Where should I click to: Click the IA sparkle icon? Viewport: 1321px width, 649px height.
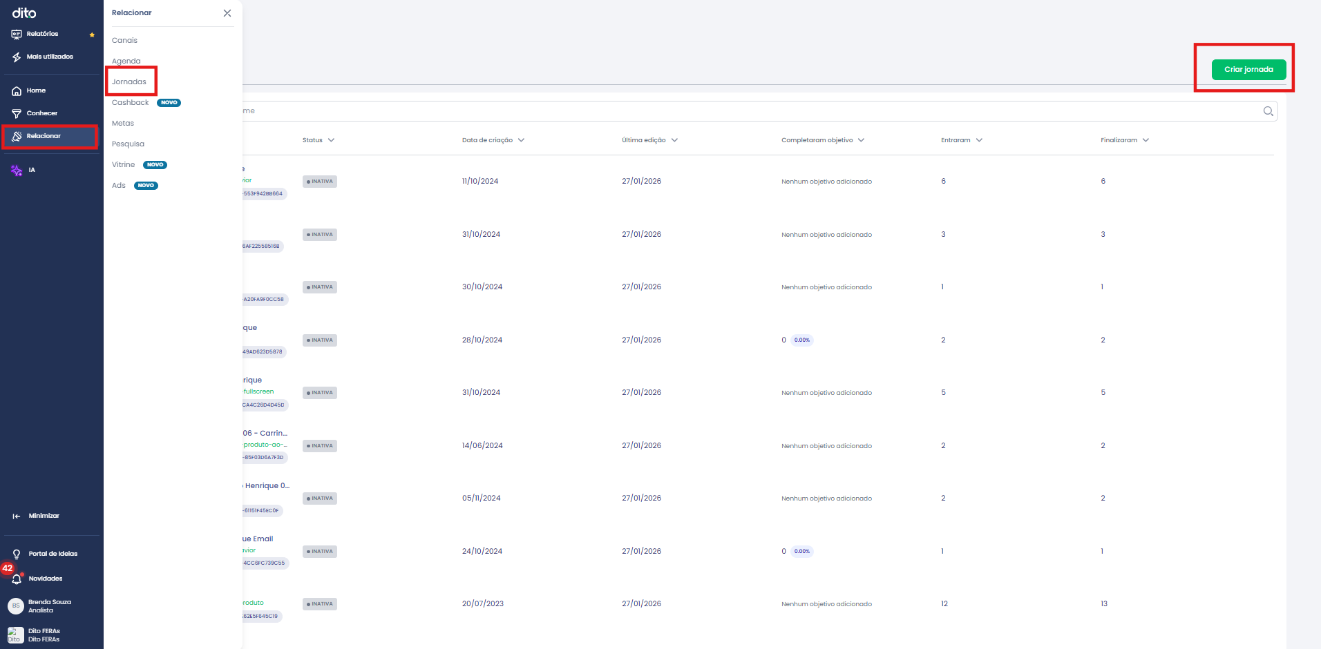(17, 171)
